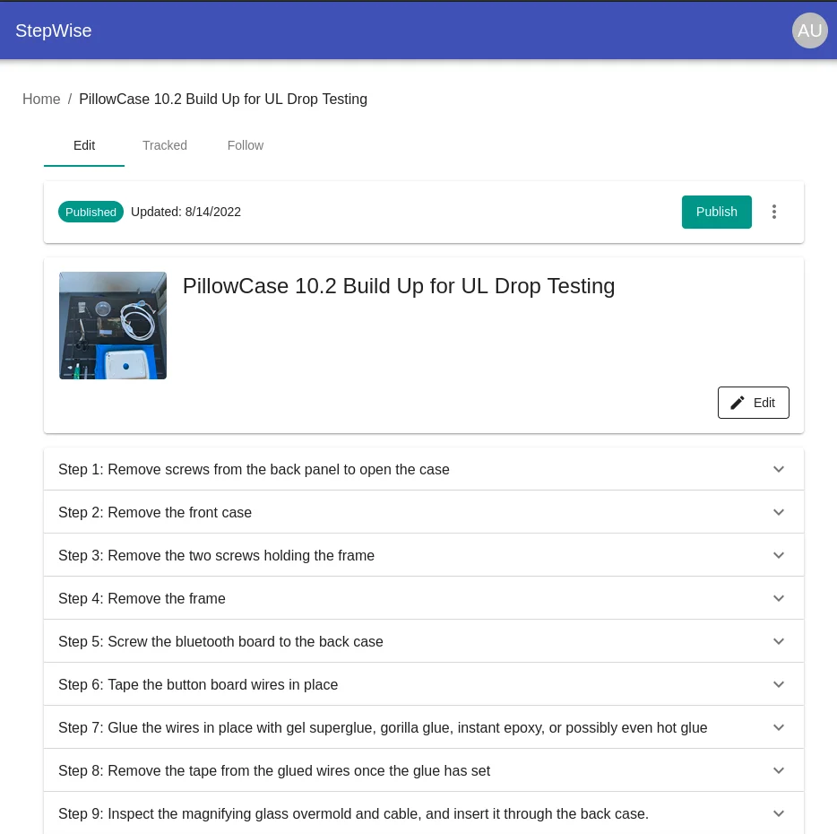This screenshot has width=837, height=834.
Task: Expand Step 4: Remove the frame
Action: pyautogui.click(x=424, y=598)
